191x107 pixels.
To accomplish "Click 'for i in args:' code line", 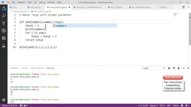I will [x=36, y=33].
